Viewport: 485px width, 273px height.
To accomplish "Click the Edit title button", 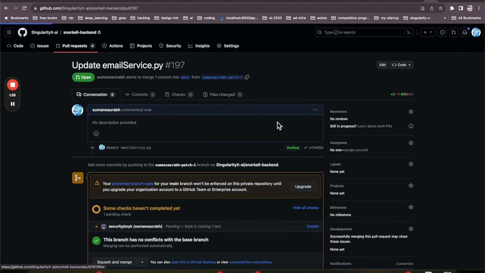I will pyautogui.click(x=383, y=65).
